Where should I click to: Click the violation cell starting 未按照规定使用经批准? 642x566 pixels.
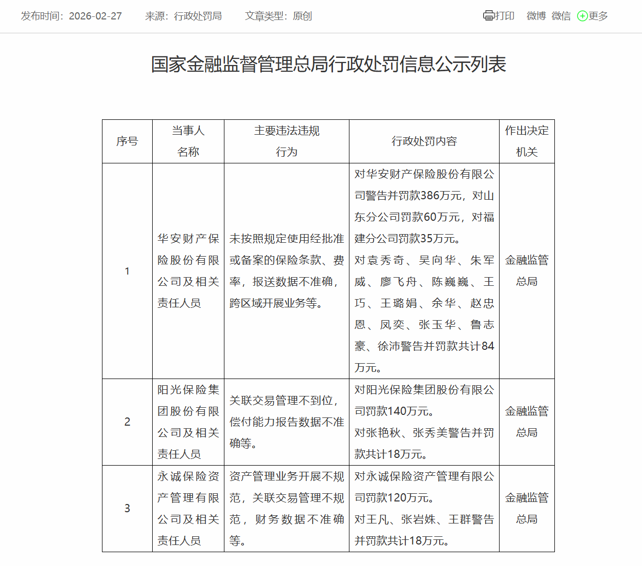pos(286,271)
